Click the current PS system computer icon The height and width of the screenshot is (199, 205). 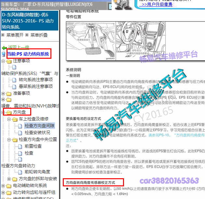(4, 54)
